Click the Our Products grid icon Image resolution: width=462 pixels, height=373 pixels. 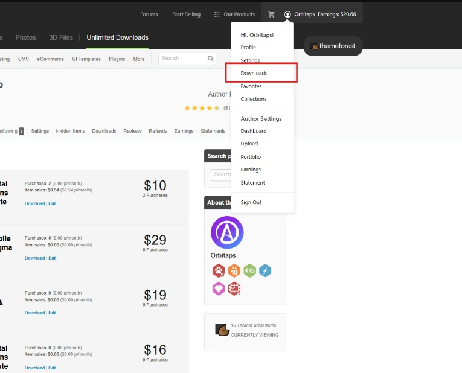click(217, 14)
